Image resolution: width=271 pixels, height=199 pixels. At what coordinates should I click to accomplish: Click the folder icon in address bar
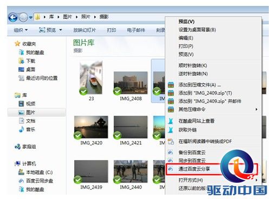[37, 17]
